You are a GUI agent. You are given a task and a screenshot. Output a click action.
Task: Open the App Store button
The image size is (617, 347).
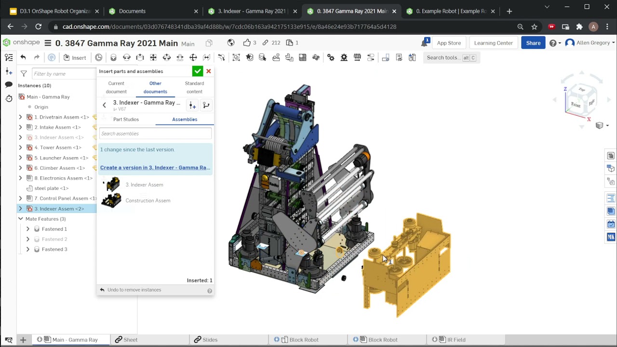tap(449, 43)
